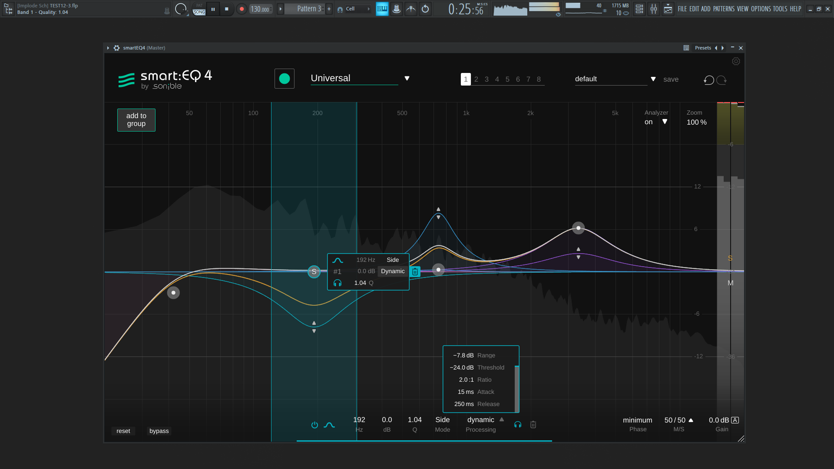Click the 2.0 :1 Ratio value
Image resolution: width=834 pixels, height=469 pixels.
(x=466, y=380)
